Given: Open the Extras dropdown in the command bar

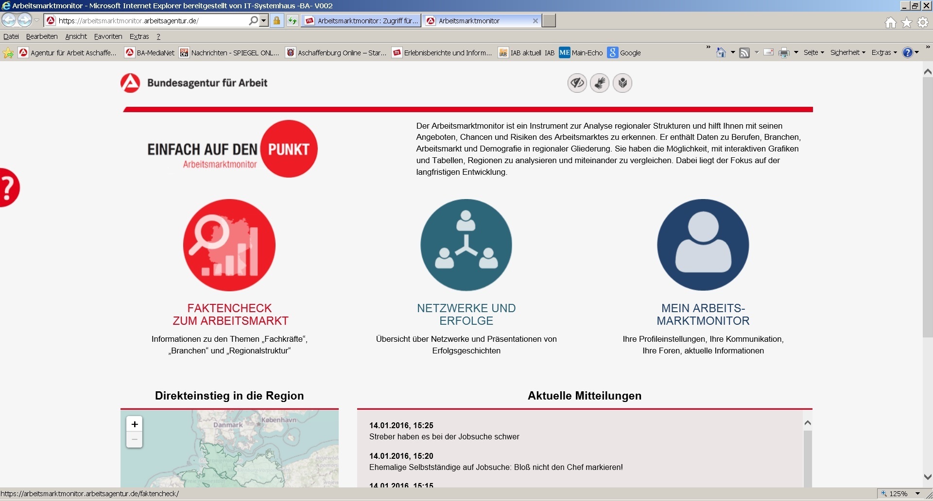Looking at the screenshot, I should click(x=884, y=52).
